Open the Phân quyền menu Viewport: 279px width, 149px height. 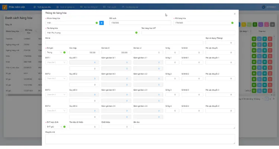click(110, 7)
